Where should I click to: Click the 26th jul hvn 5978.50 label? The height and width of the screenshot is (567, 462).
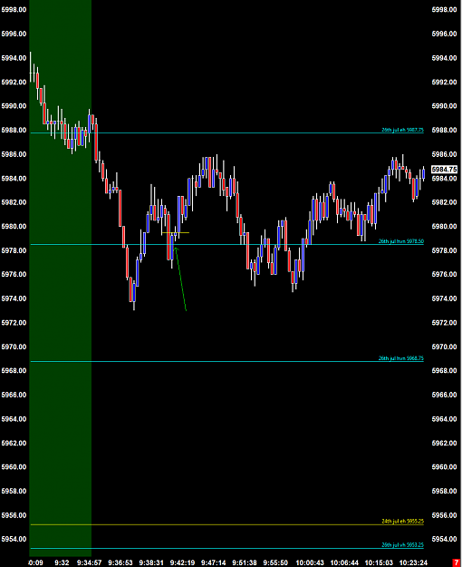click(401, 241)
